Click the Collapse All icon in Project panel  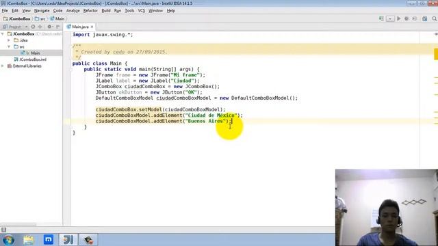(40, 27)
